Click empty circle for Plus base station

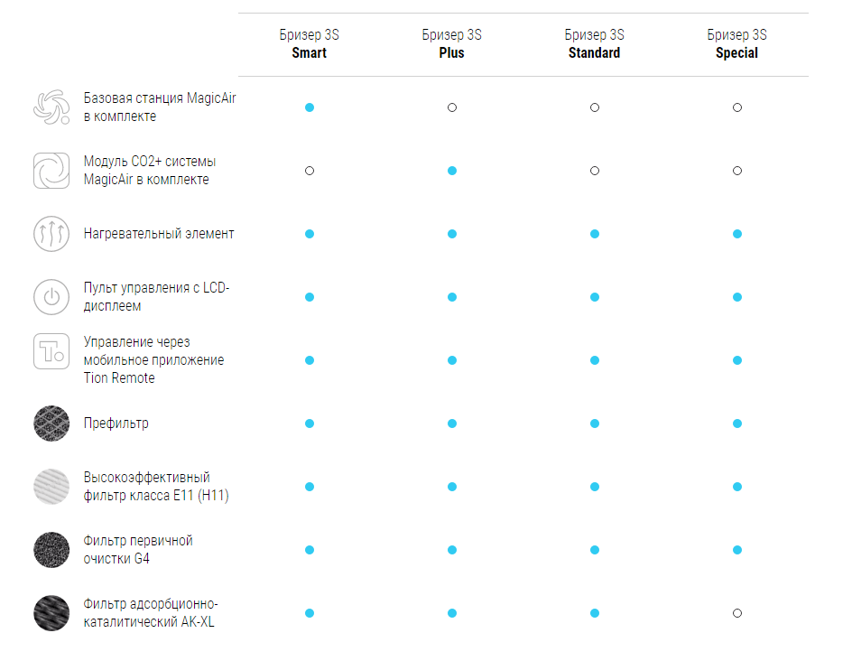click(452, 107)
